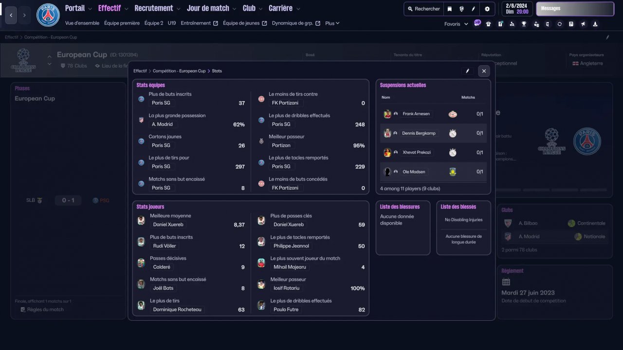The image size is (623, 350).
Task: Click the Nom column header in suspensions
Action: (386, 97)
